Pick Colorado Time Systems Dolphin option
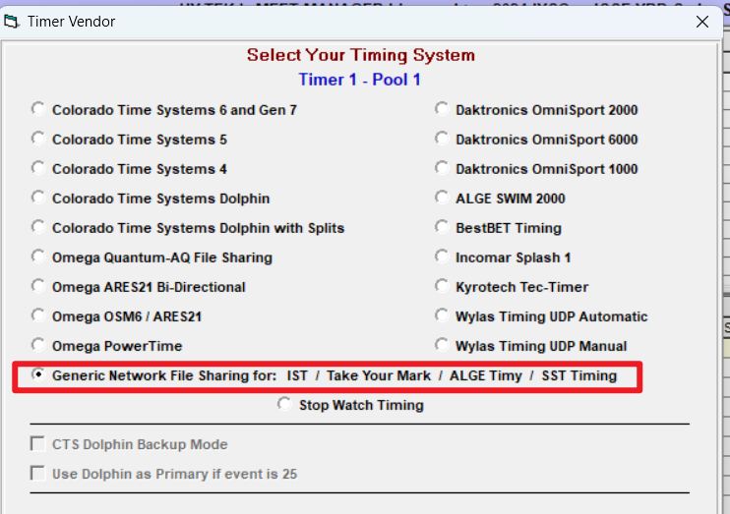 click(38, 198)
